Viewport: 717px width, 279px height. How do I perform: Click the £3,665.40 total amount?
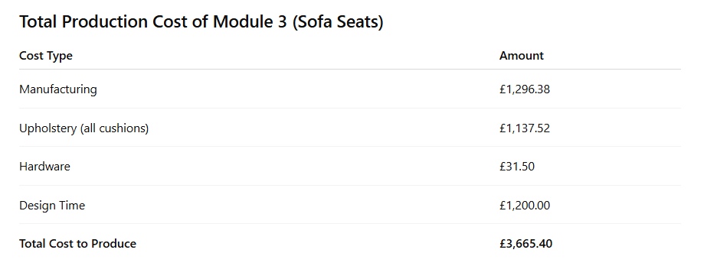[525, 244]
